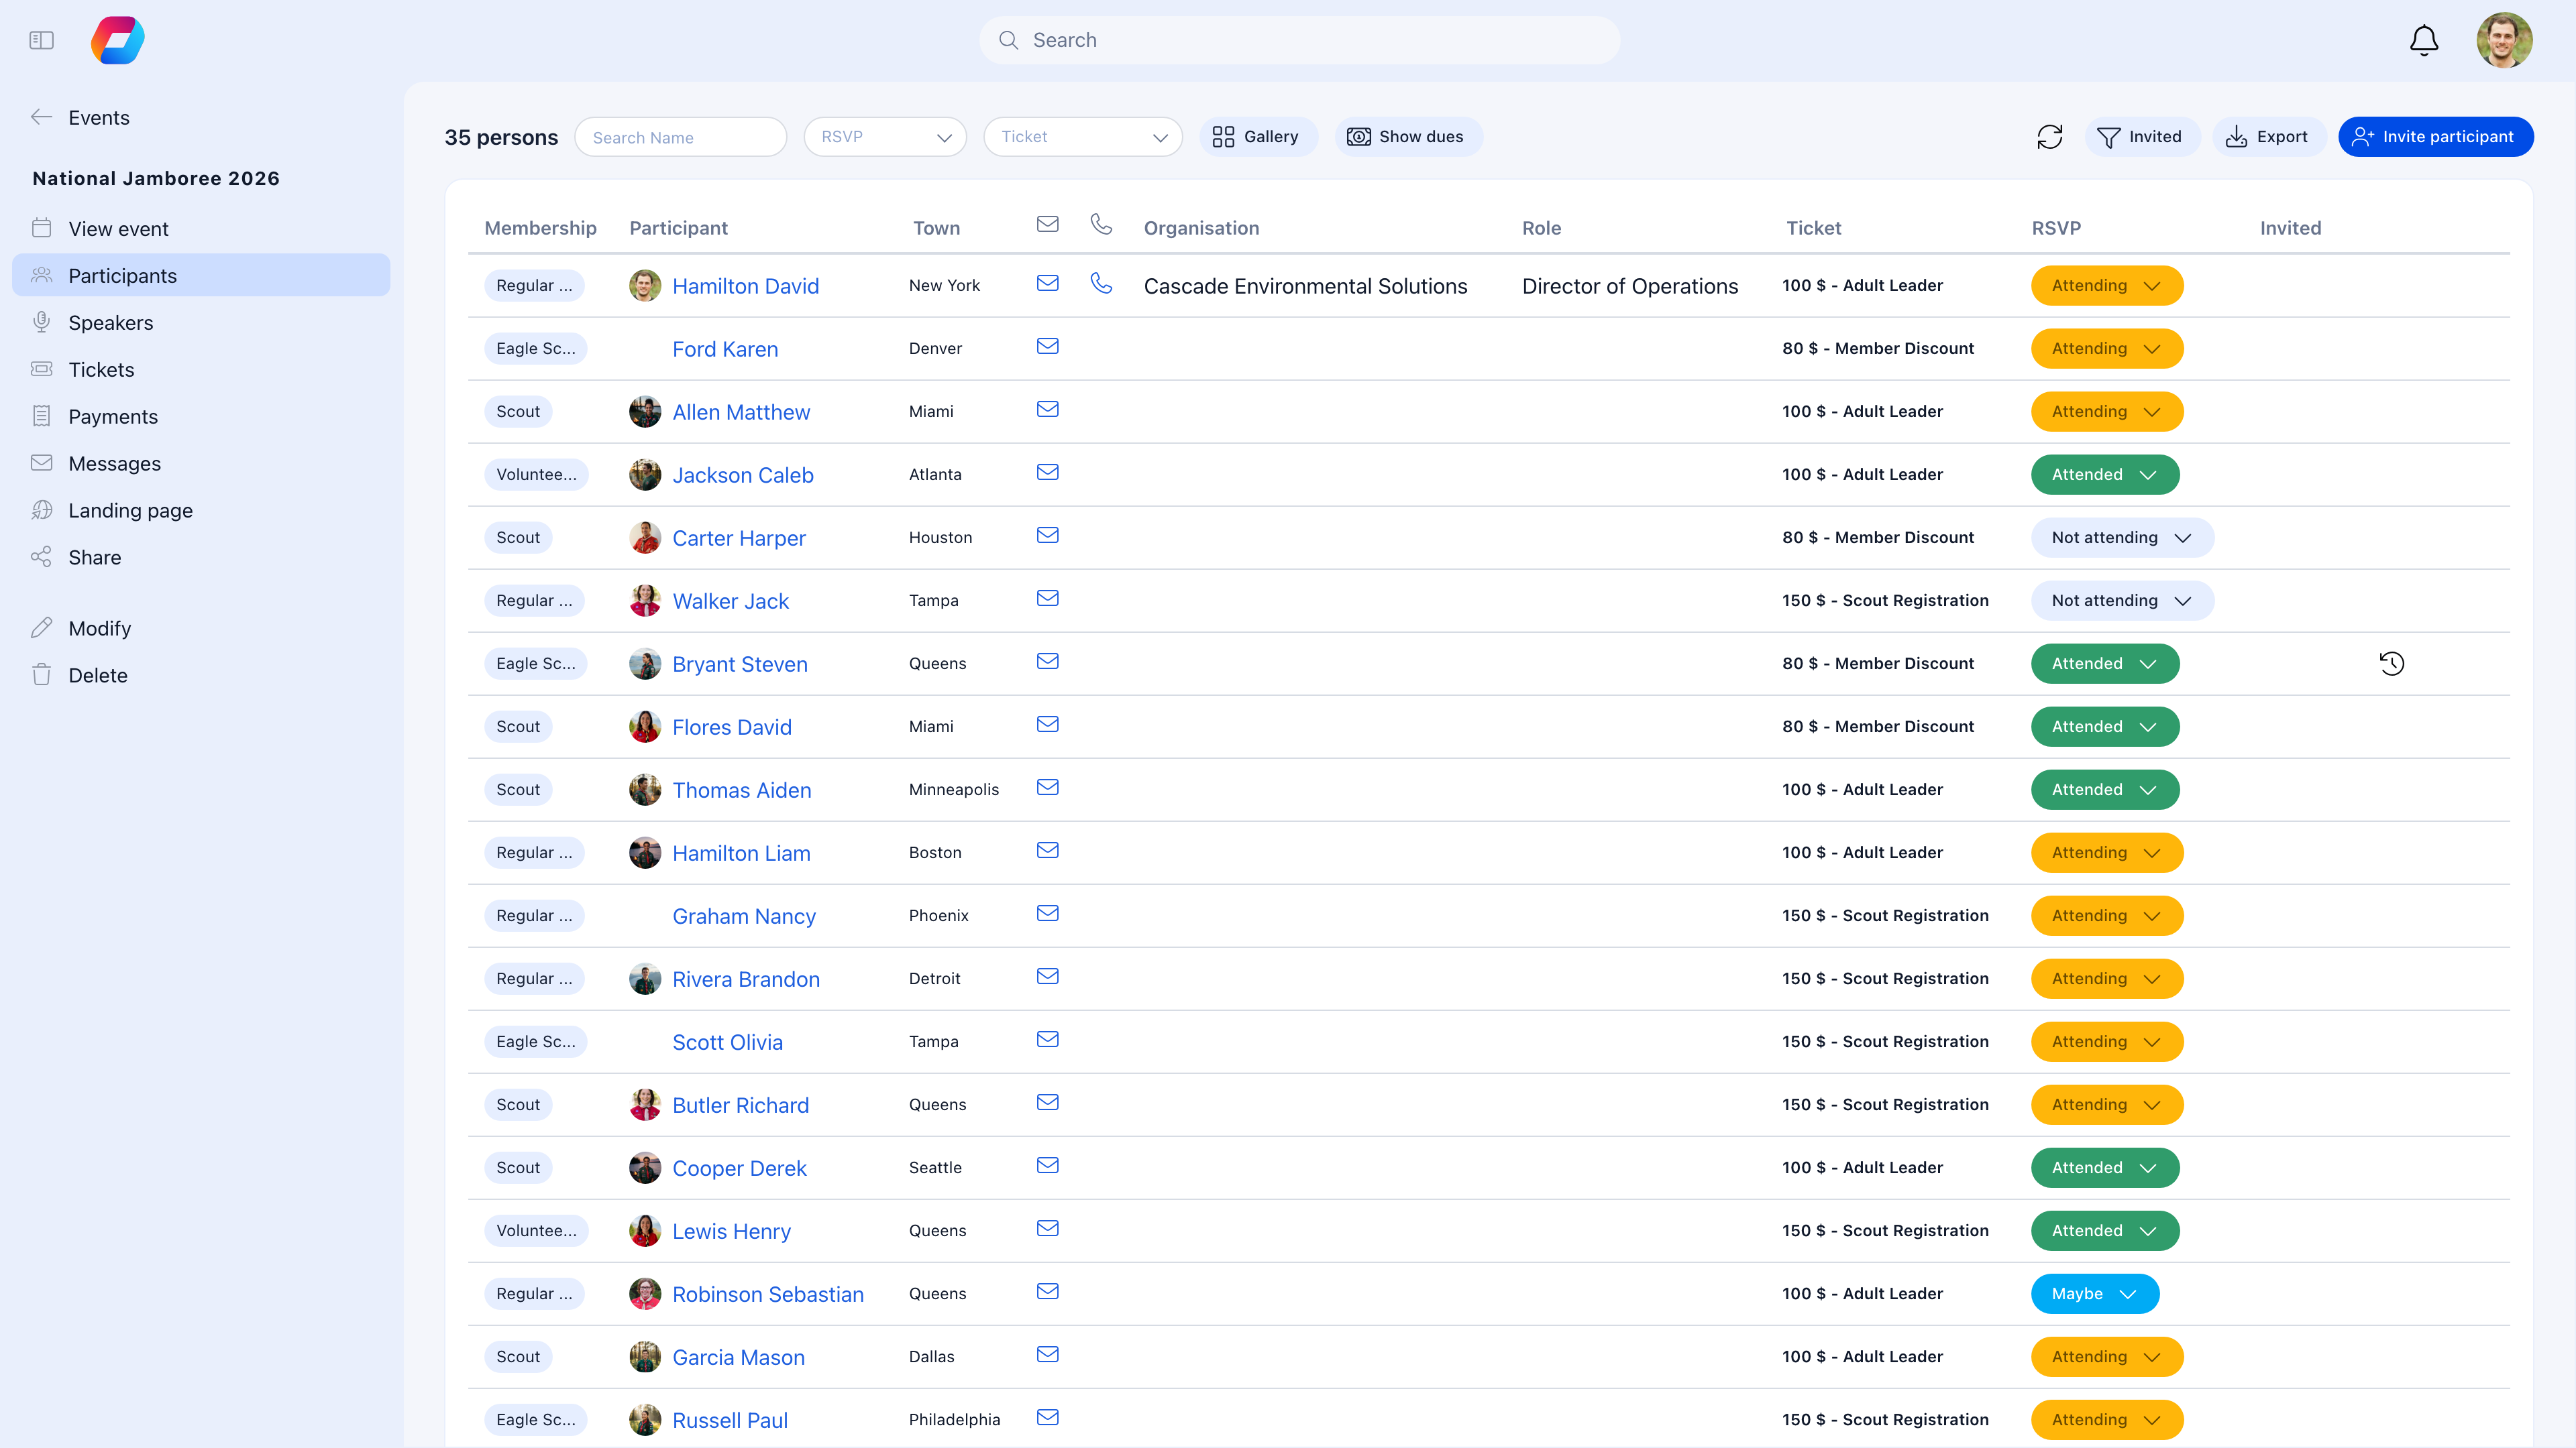This screenshot has width=2576, height=1448.
Task: Expand the Ticket filter dropdown
Action: 1082,137
